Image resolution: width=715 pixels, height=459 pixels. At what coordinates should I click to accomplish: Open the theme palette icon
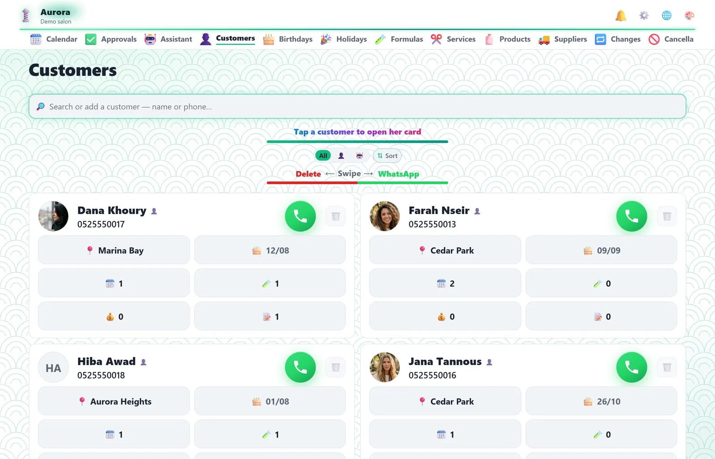click(x=690, y=16)
